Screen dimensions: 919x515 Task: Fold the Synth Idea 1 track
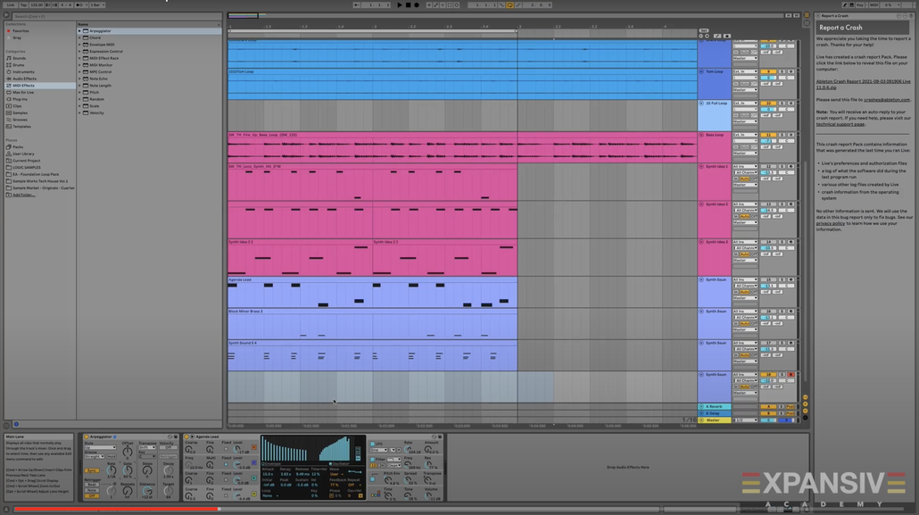701,167
